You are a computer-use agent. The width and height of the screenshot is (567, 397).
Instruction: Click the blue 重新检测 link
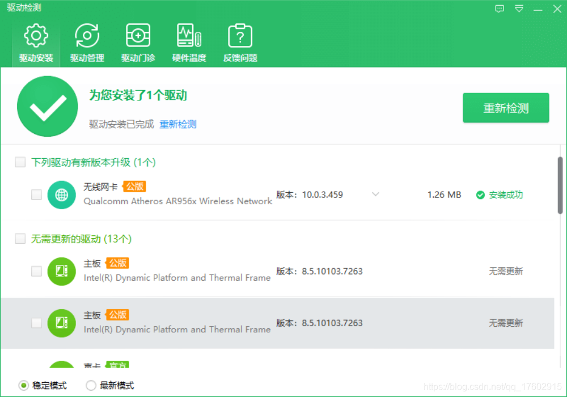178,124
